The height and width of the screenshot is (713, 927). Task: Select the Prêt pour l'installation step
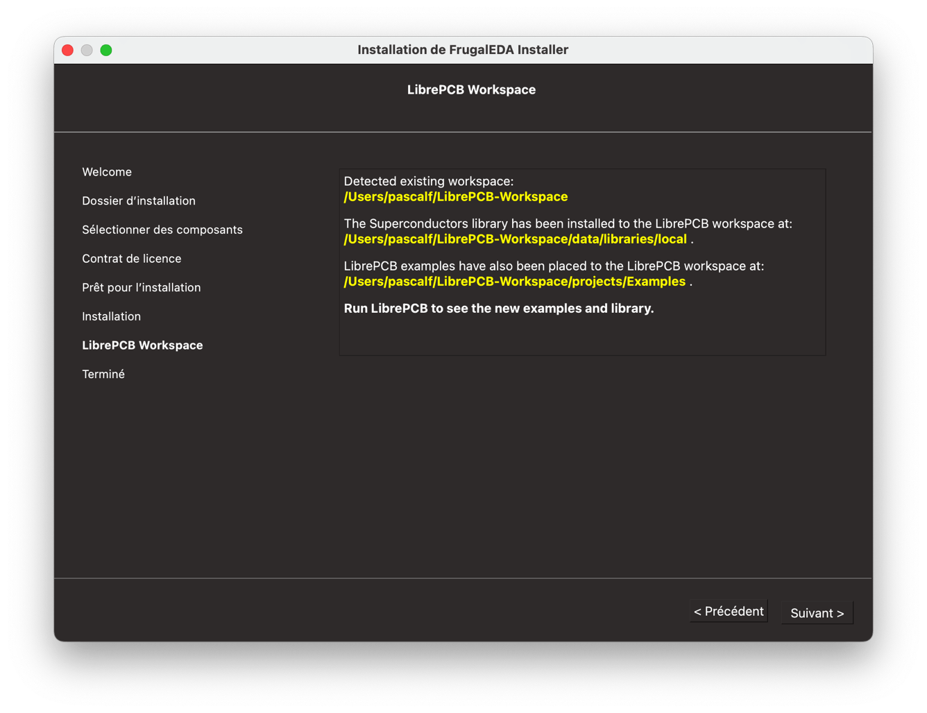pos(142,288)
